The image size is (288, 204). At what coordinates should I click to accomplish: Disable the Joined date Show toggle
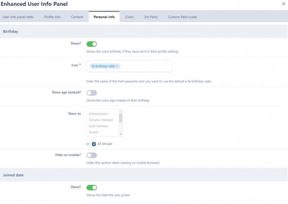92,187
